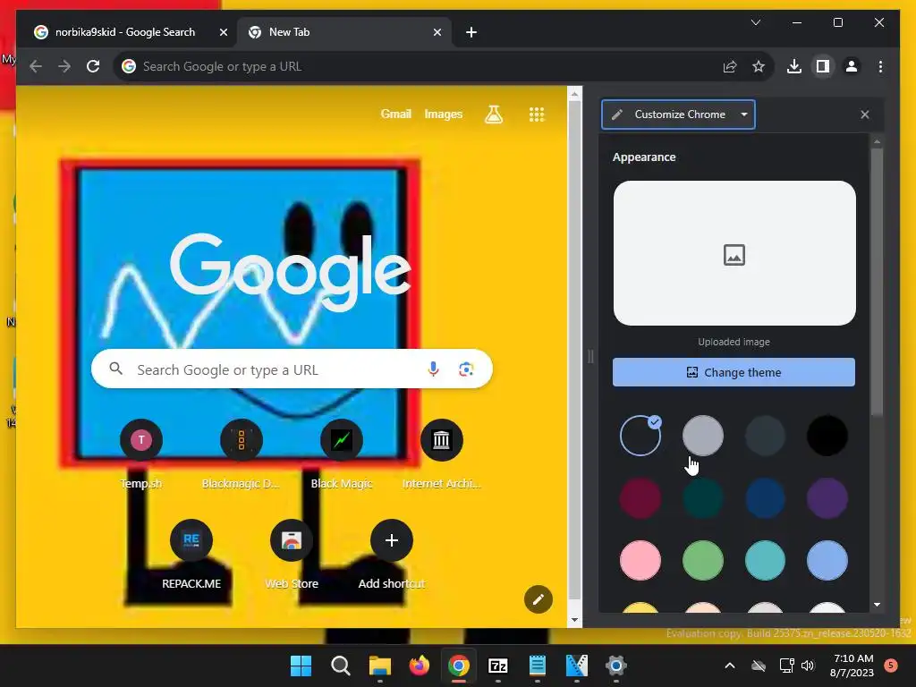916x687 pixels.
Task: Select the default color swatch with checkmark
Action: [640, 436]
